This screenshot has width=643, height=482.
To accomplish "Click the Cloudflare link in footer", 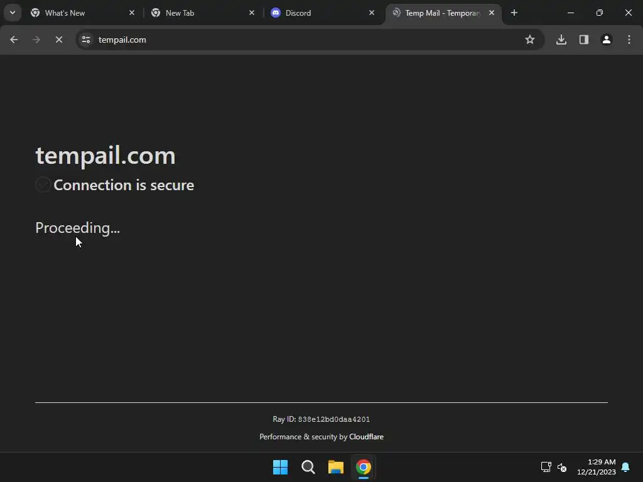I will (x=366, y=437).
